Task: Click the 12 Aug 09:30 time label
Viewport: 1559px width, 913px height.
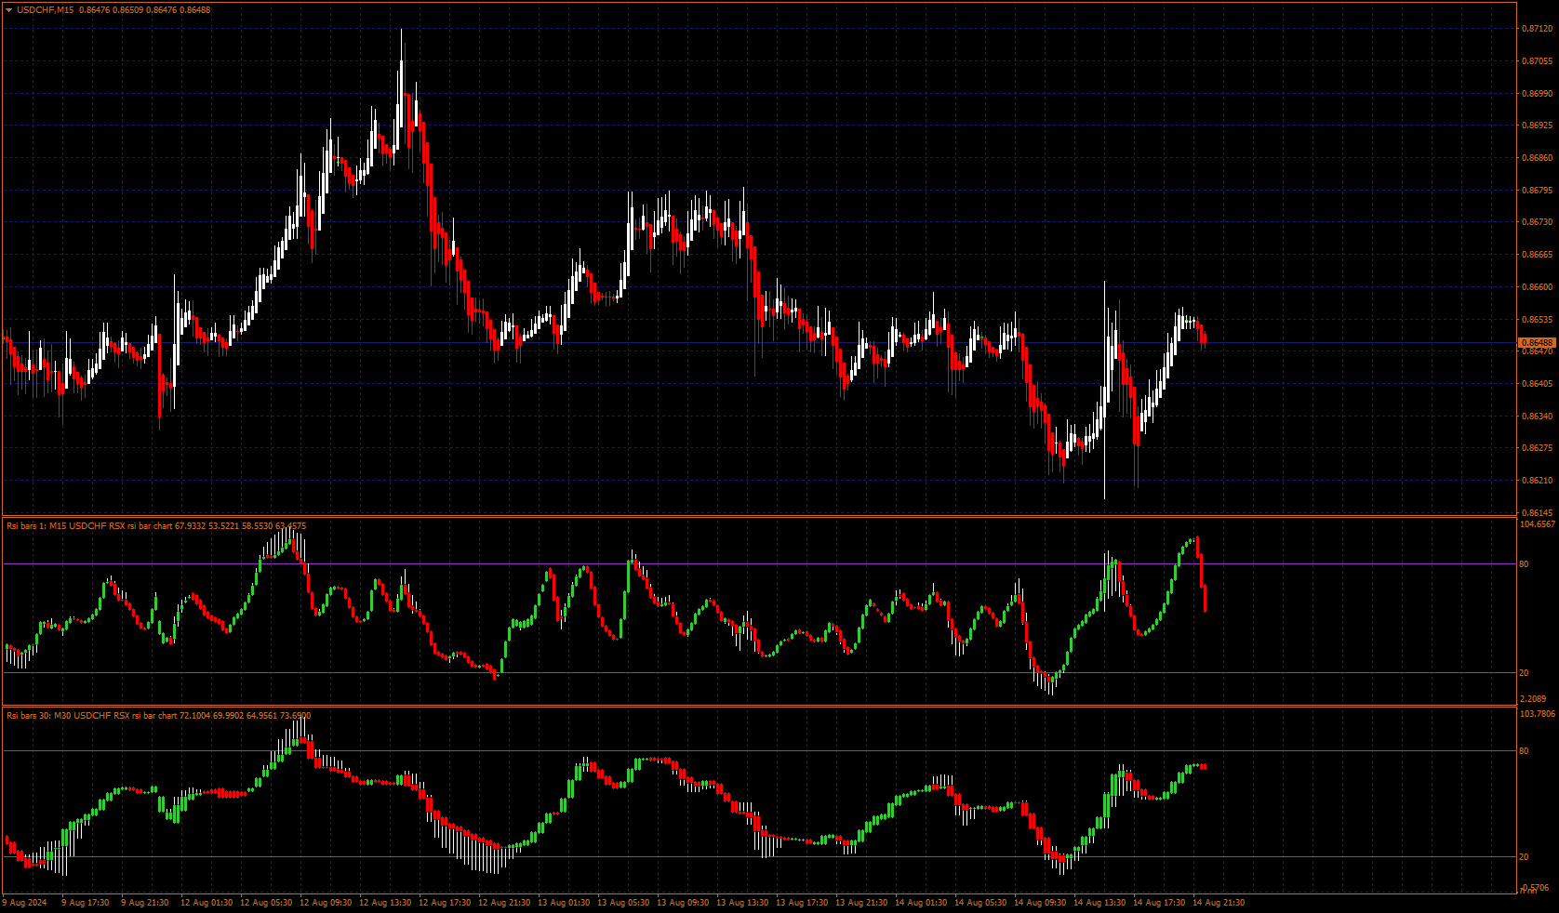Action: point(326,903)
